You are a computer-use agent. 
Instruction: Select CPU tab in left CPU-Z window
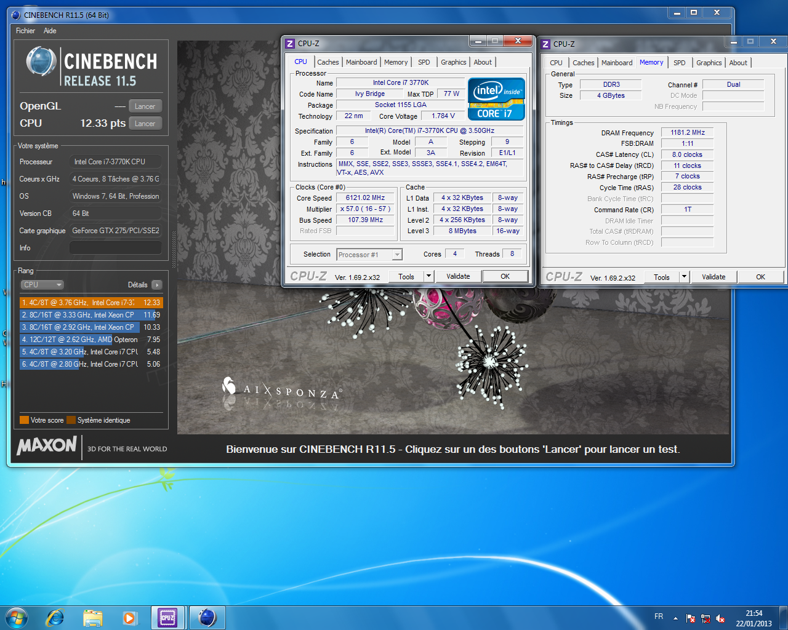tap(300, 62)
